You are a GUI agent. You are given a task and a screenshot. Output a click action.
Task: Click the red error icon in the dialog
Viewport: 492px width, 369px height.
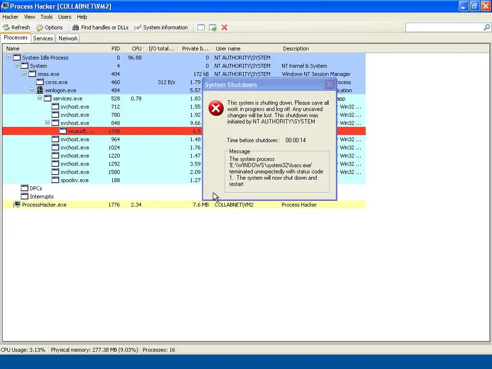click(216, 108)
